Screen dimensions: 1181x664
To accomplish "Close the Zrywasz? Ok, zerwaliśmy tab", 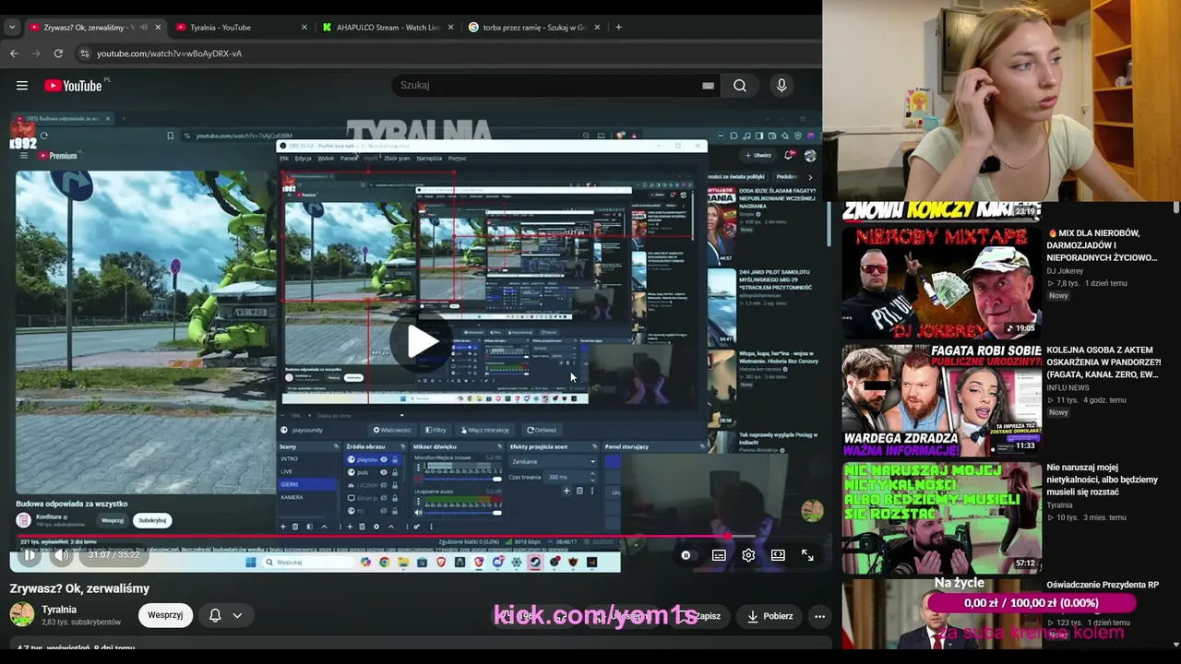I will (158, 27).
